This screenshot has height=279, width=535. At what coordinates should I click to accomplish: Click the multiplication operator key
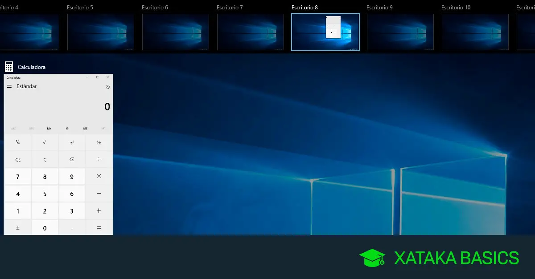[99, 177]
